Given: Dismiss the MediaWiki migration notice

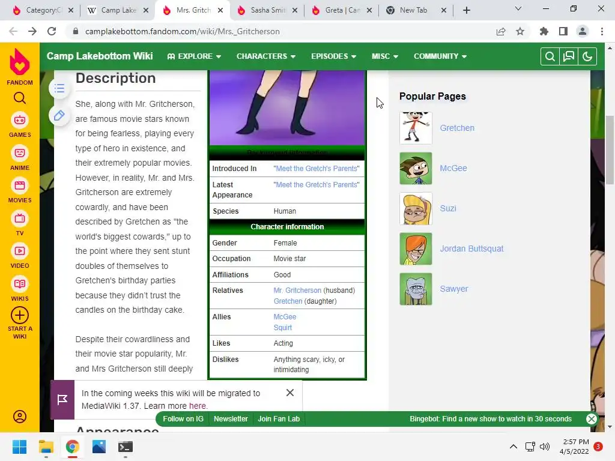Looking at the screenshot, I should coord(290,393).
